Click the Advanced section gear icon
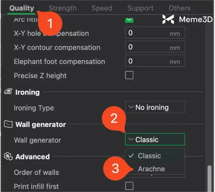 8,156
